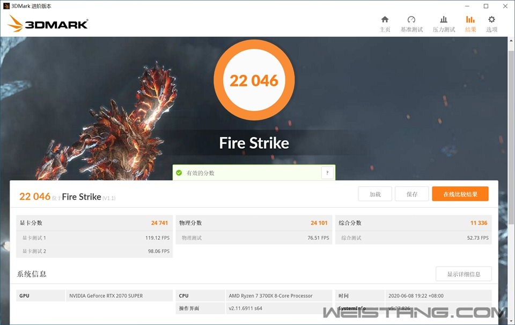The width and height of the screenshot is (515, 325).
Task: Switch to the 结果 tab
Action: coord(470,24)
